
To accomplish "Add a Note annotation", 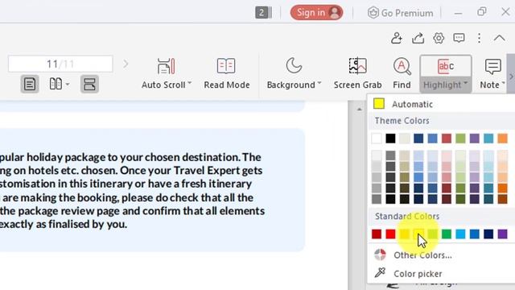I will pos(492,73).
